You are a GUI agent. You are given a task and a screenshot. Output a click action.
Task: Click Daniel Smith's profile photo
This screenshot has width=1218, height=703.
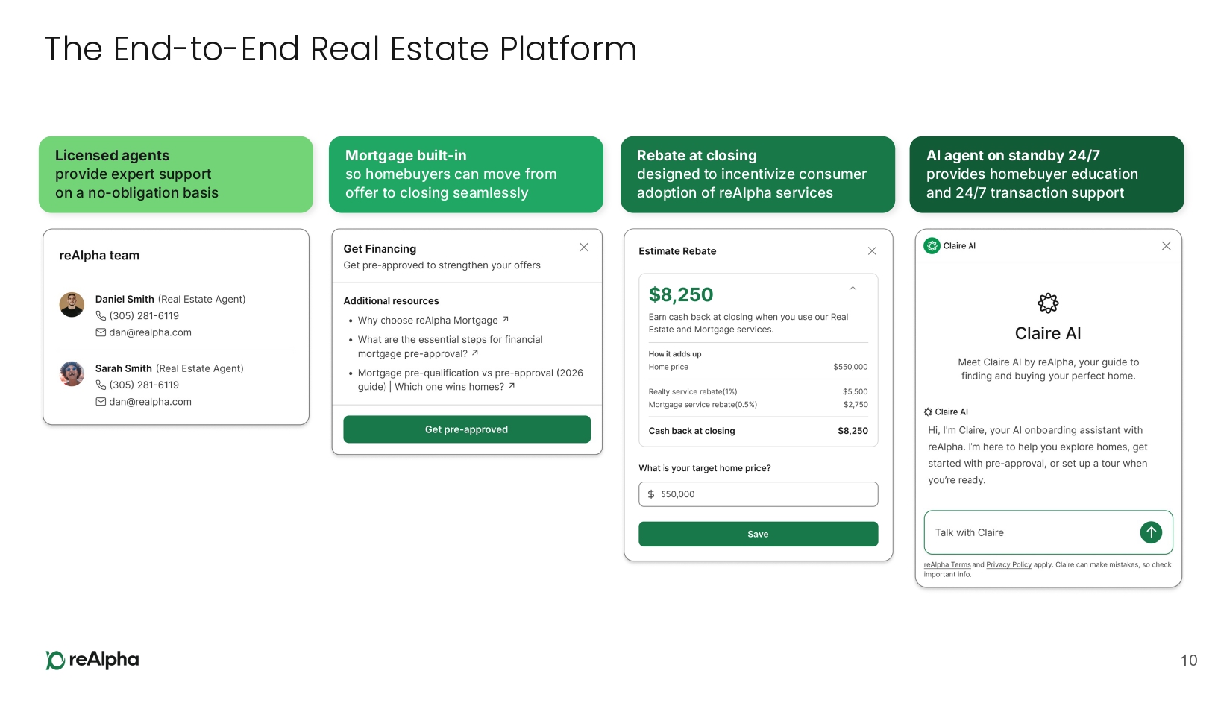click(x=72, y=305)
